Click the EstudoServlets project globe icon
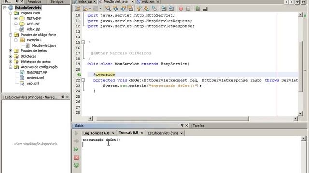Viewport: 309px width, 173px height. 11,8
